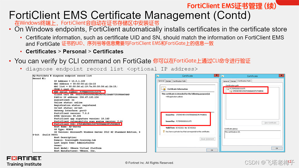Click Online status: online line

[x=68, y=103]
